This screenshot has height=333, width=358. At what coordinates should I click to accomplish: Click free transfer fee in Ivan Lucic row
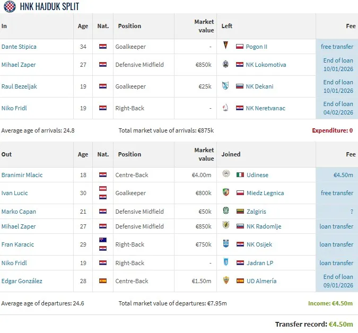(337, 193)
